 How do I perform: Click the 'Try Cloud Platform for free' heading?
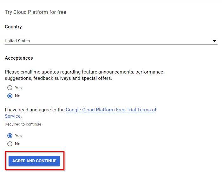pos(35,12)
